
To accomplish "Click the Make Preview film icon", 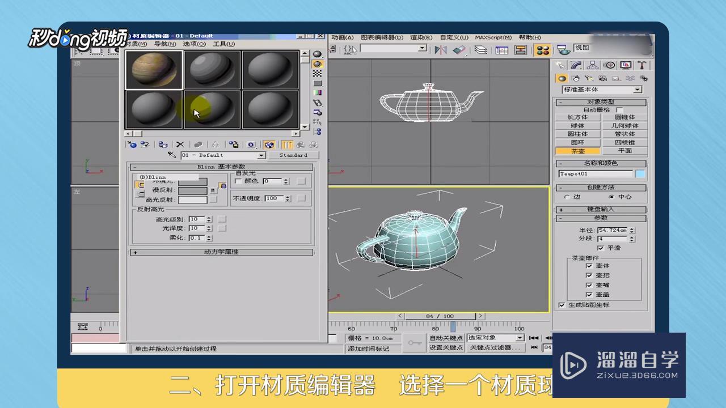I will [318, 103].
